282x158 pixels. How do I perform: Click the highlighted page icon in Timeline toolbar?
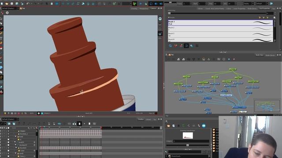(x=79, y=124)
